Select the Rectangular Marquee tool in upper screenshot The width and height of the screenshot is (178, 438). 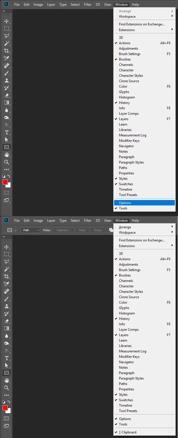tap(6, 29)
